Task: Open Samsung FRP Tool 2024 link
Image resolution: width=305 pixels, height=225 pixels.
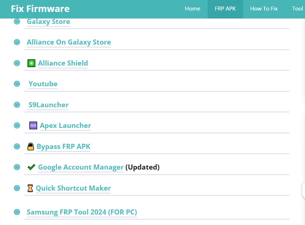Action: (82, 212)
